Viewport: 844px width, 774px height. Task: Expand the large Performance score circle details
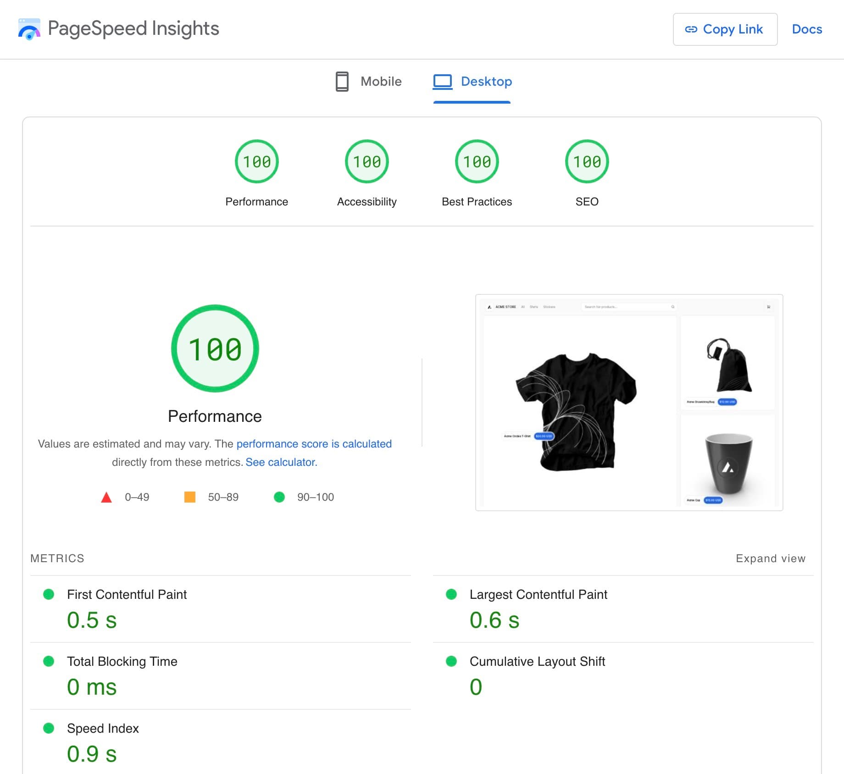tap(215, 348)
